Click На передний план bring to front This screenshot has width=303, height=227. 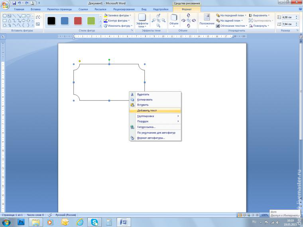coord(230,16)
